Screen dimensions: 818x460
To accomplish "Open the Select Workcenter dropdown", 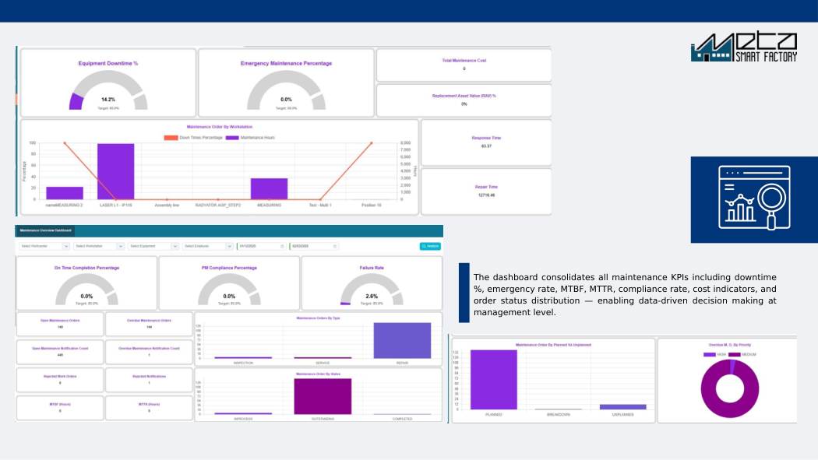I will [44, 246].
